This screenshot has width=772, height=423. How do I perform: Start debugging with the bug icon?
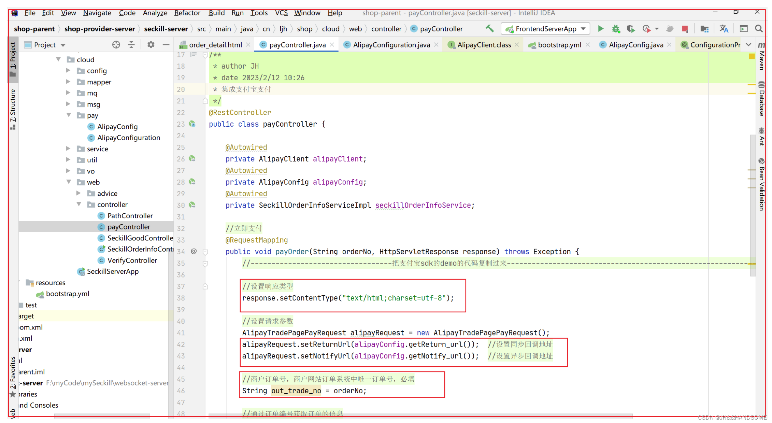616,29
